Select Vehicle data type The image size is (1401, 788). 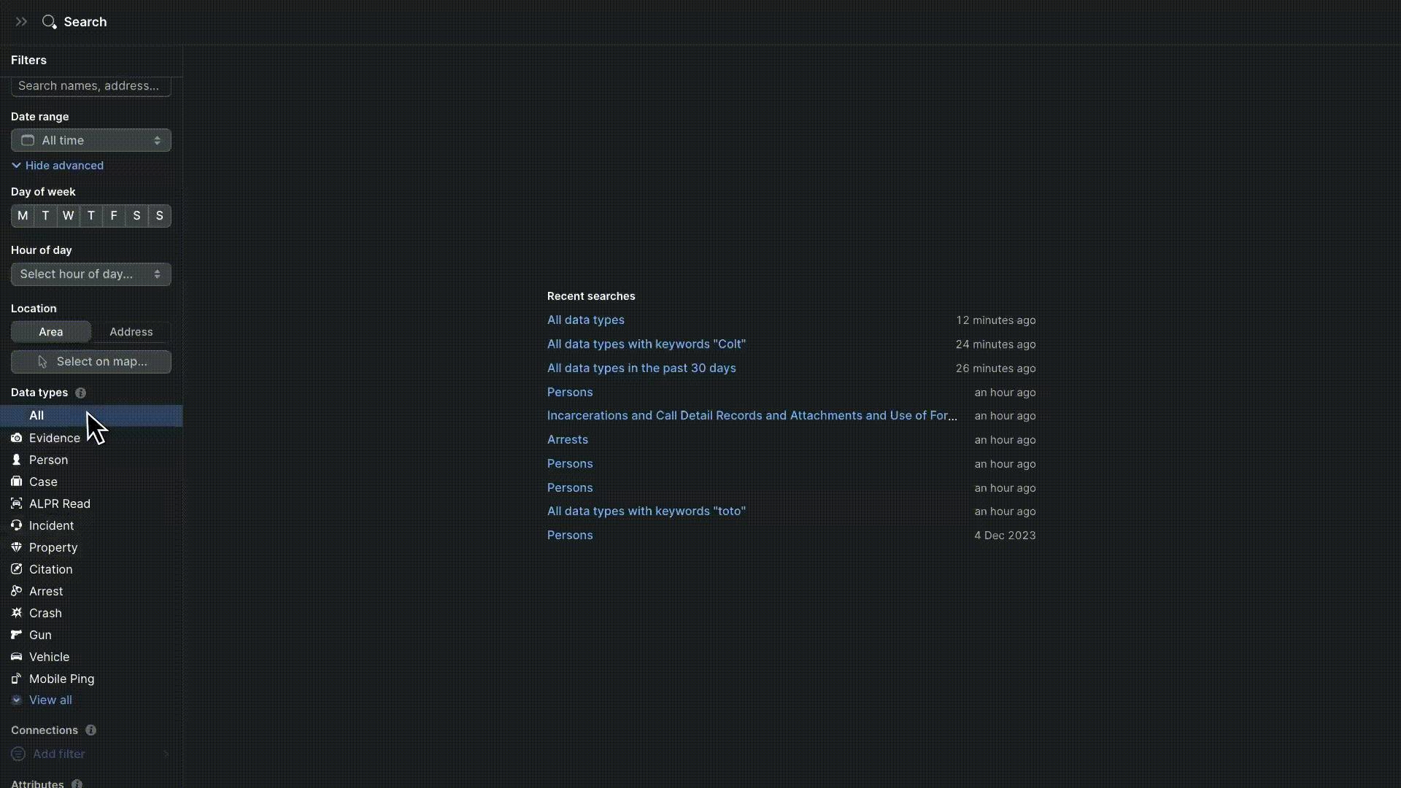[91, 657]
